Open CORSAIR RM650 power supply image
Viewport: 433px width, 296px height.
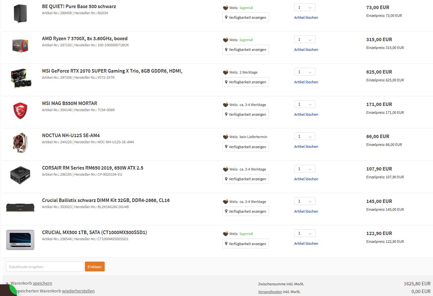(x=20, y=175)
